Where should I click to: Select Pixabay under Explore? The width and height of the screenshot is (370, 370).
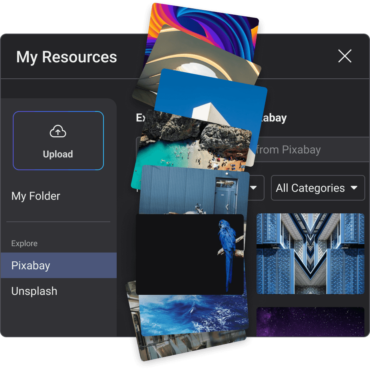pyautogui.click(x=31, y=266)
